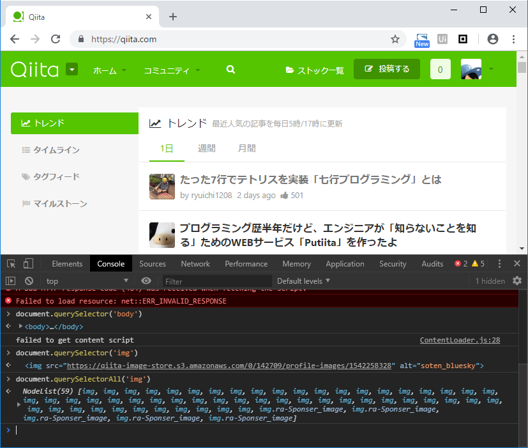The height and width of the screenshot is (448, 528).
Task: Expand the user avatar dropdown arrow
Action: [x=491, y=69]
